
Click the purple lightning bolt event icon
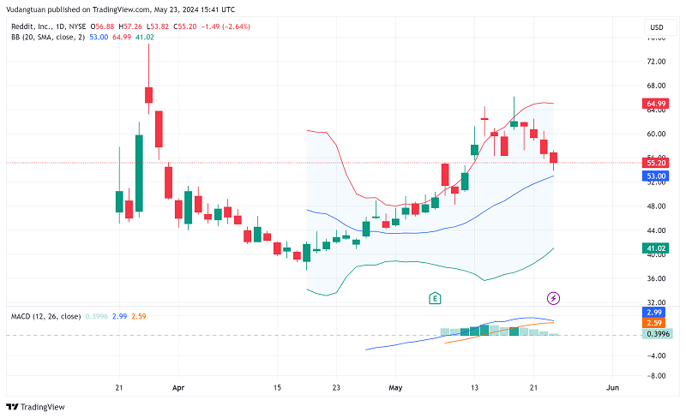[x=554, y=298]
